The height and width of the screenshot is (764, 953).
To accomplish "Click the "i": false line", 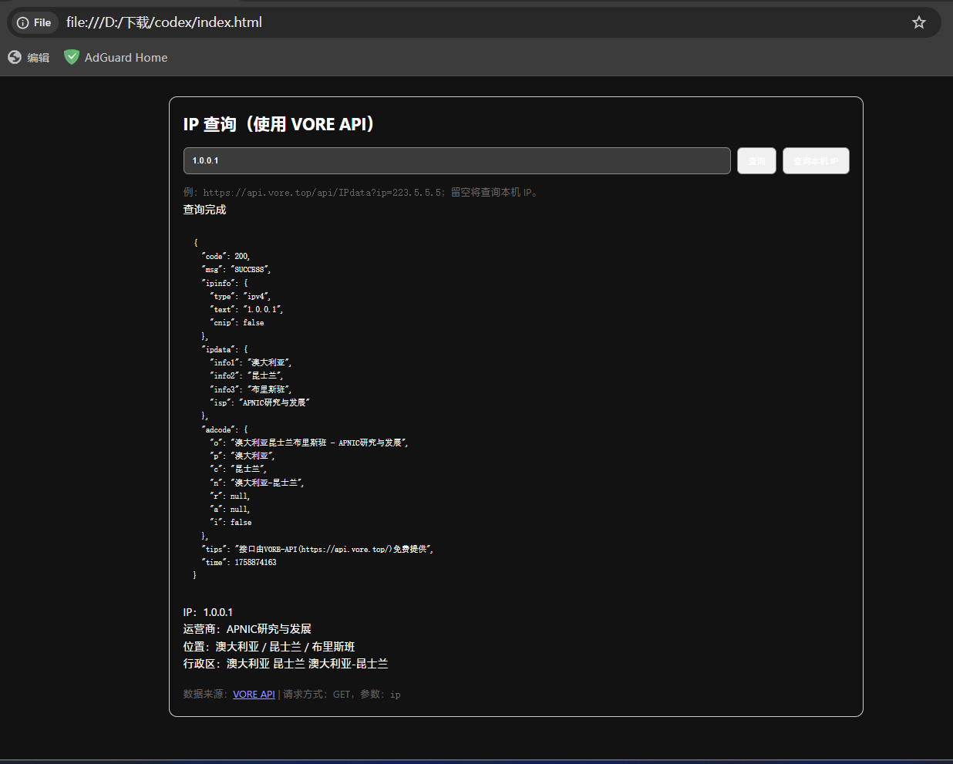I will [x=231, y=522].
